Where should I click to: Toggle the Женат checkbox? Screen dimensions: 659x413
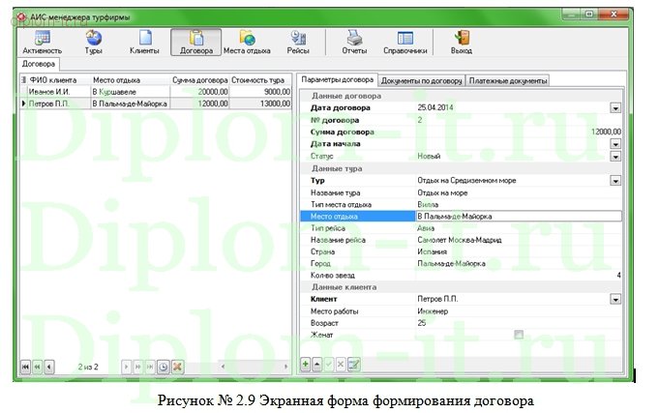pyautogui.click(x=519, y=335)
